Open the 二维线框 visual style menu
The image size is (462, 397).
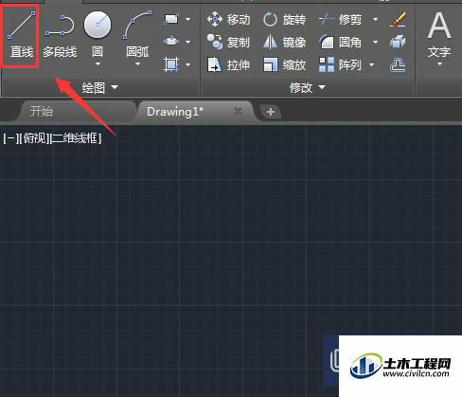[76, 138]
